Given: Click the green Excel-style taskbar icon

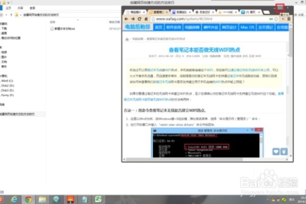Looking at the screenshot, I should click(x=98, y=199).
